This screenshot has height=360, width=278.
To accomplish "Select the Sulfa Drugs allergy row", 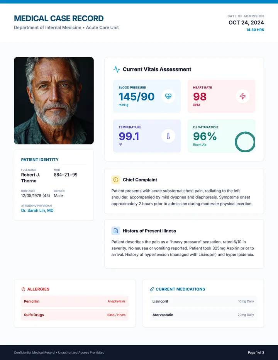I will point(75,315).
